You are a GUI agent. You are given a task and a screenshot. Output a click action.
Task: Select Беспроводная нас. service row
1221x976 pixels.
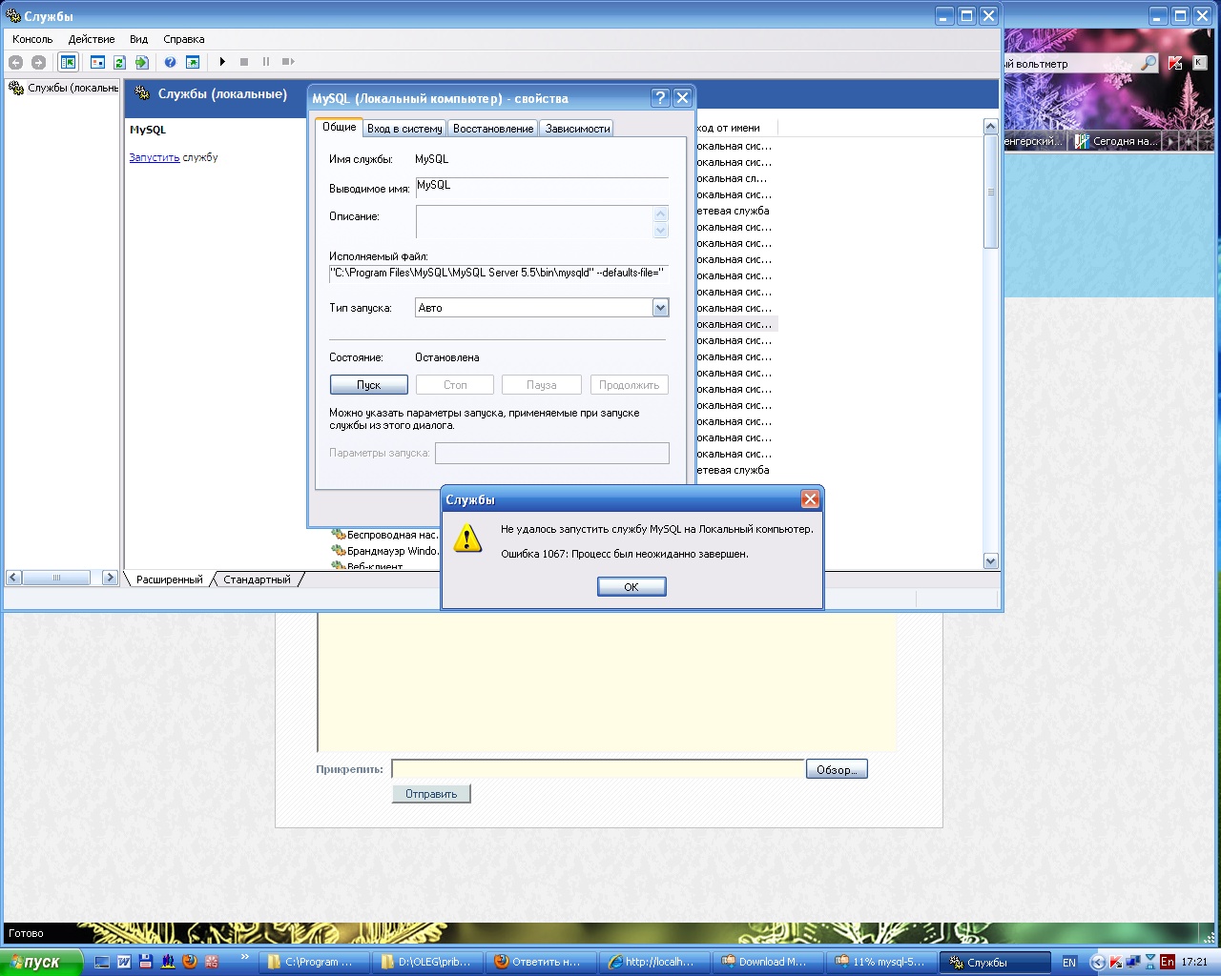tap(384, 535)
